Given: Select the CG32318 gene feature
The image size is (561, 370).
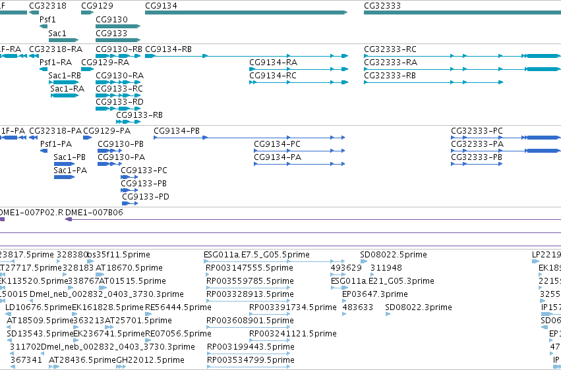Looking at the screenshot, I should coord(34,13).
